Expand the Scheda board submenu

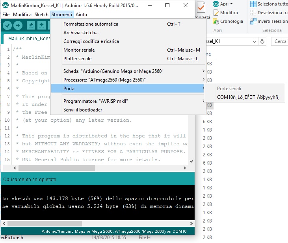pyautogui.click(x=128, y=71)
